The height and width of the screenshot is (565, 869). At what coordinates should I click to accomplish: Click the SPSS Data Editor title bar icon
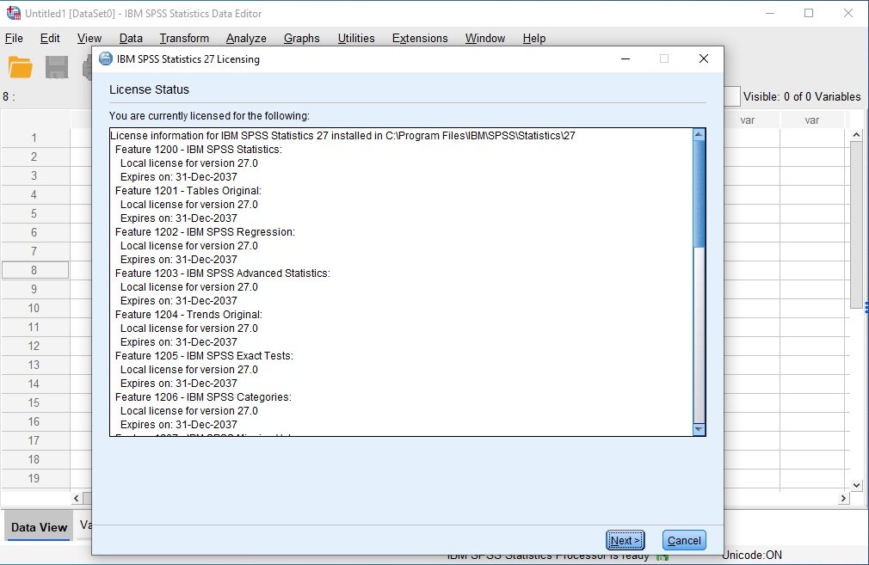click(13, 13)
